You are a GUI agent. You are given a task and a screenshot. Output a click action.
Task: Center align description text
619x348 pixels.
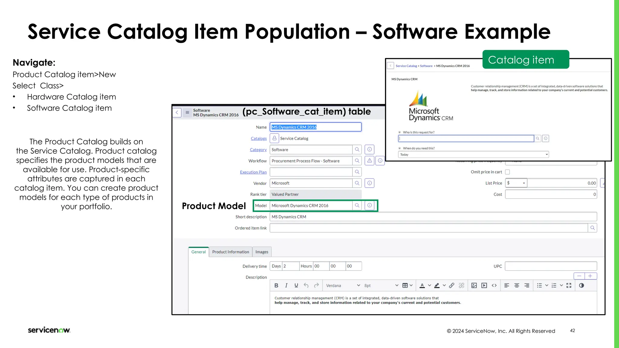click(517, 285)
